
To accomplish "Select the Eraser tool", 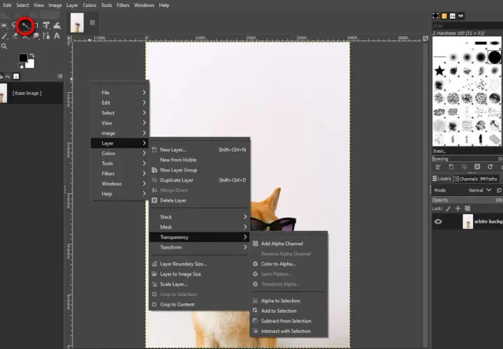I will pos(15,36).
